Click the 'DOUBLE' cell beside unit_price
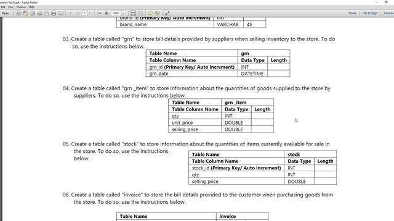Image resolution: width=394 pixels, height=221 pixels. [x=236, y=123]
